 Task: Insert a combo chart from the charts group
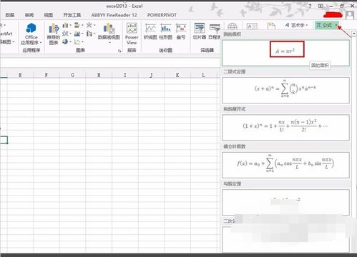(x=89, y=34)
